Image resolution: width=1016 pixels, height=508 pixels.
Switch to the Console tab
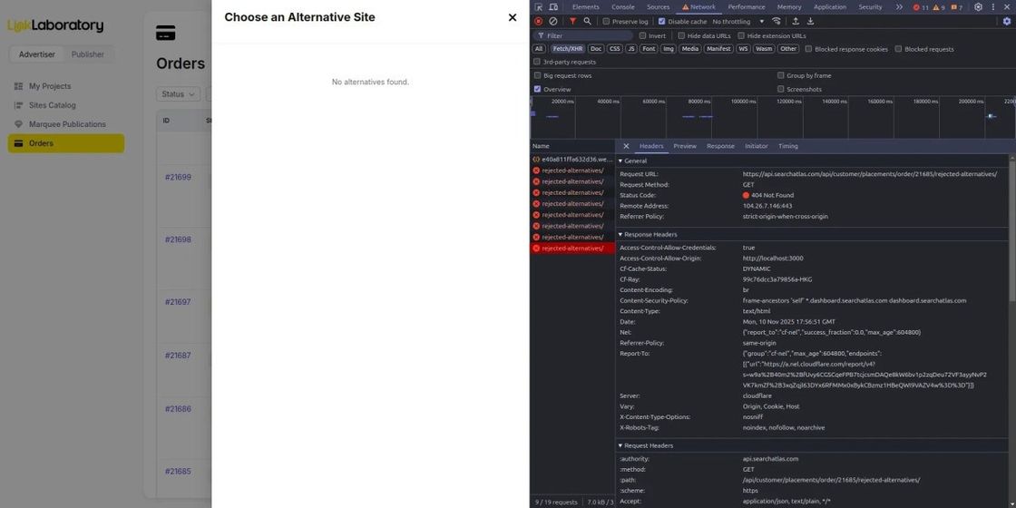[623, 7]
